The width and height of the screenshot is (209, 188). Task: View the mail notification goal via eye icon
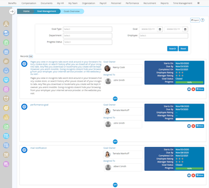(x=189, y=175)
